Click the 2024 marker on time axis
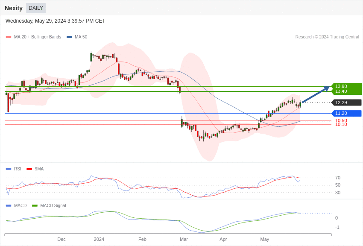 pos(99,239)
